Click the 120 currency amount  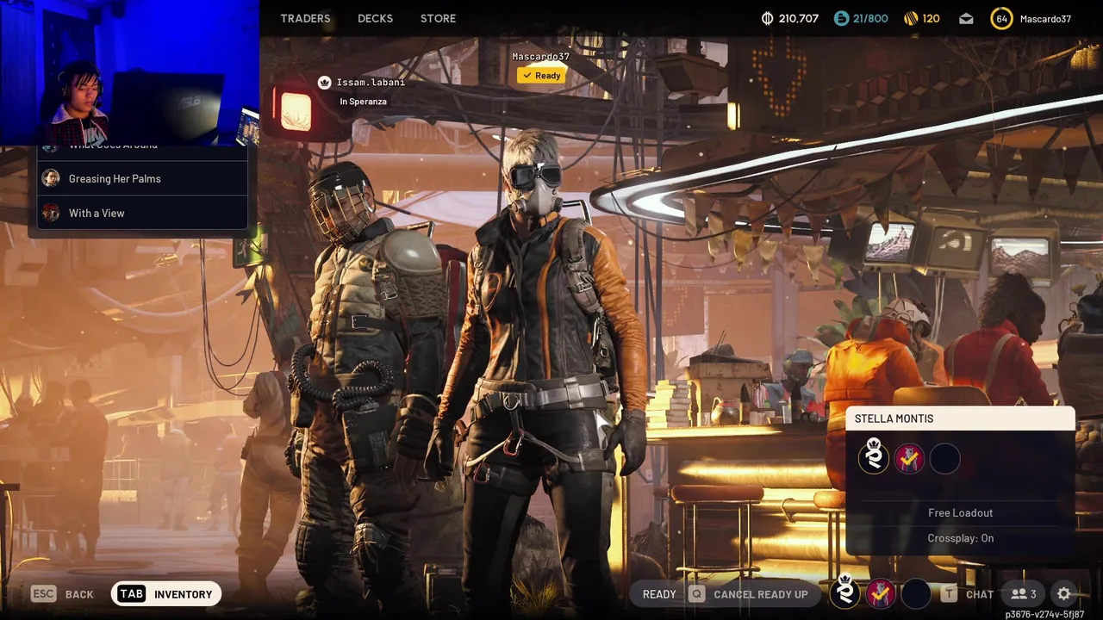click(931, 18)
